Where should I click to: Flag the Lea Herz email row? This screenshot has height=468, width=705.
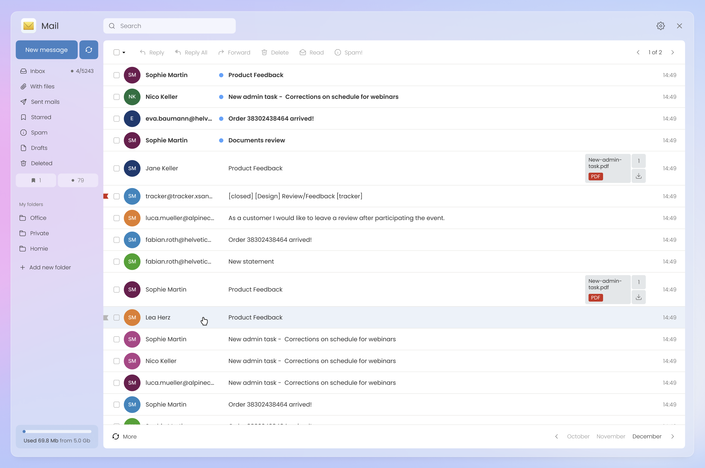click(106, 318)
